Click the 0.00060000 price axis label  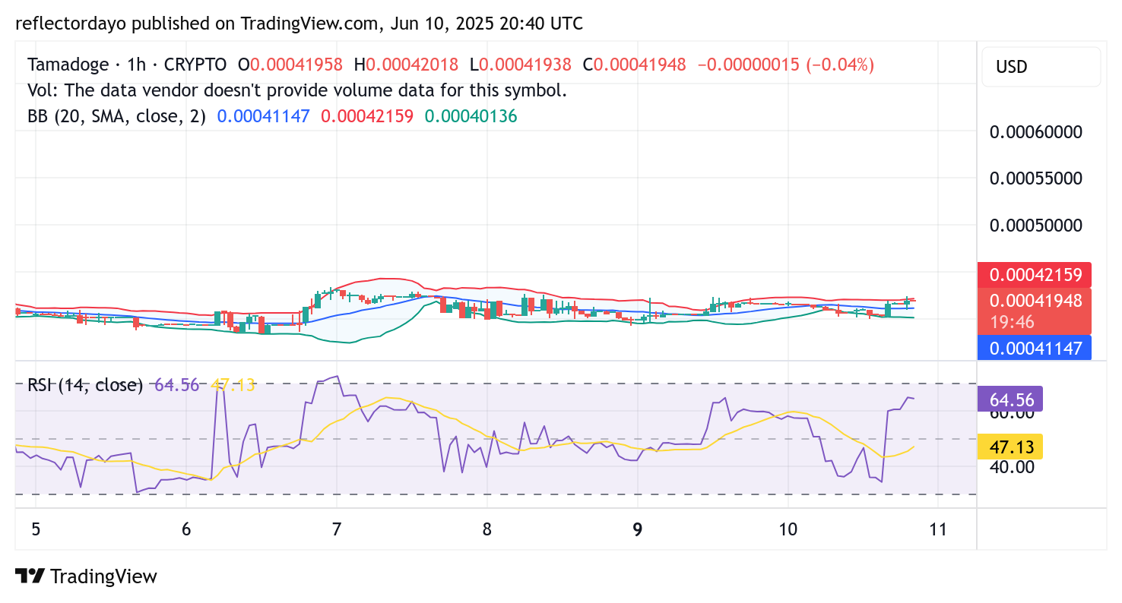1035,132
